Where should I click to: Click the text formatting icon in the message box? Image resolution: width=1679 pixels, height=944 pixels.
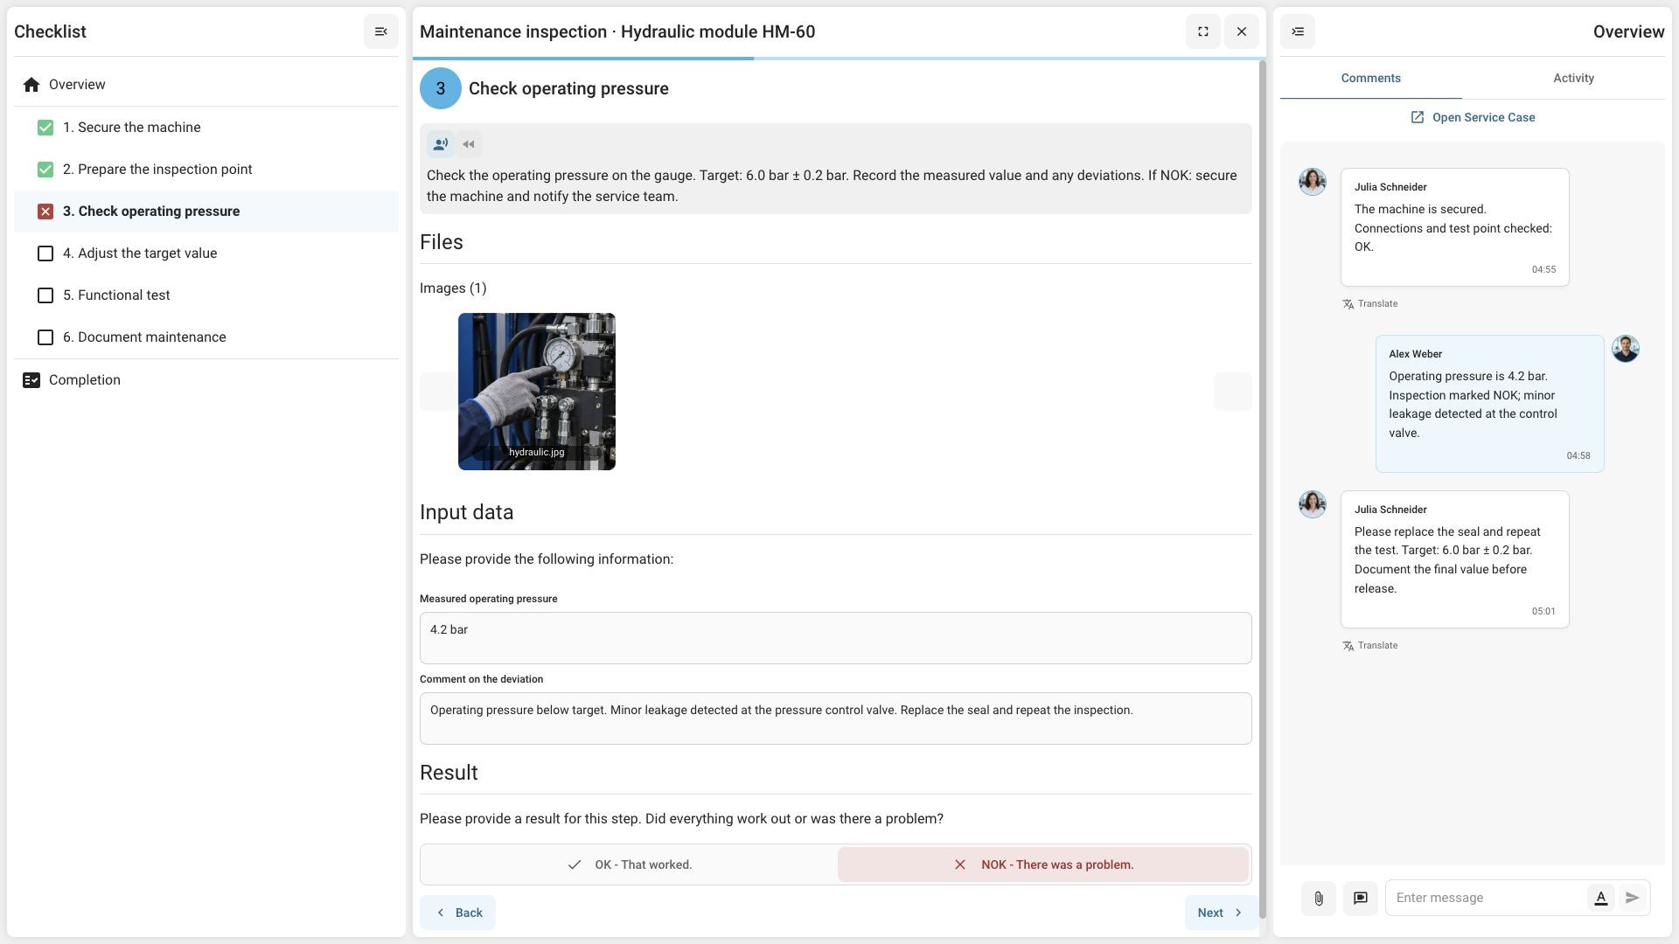click(x=1601, y=898)
